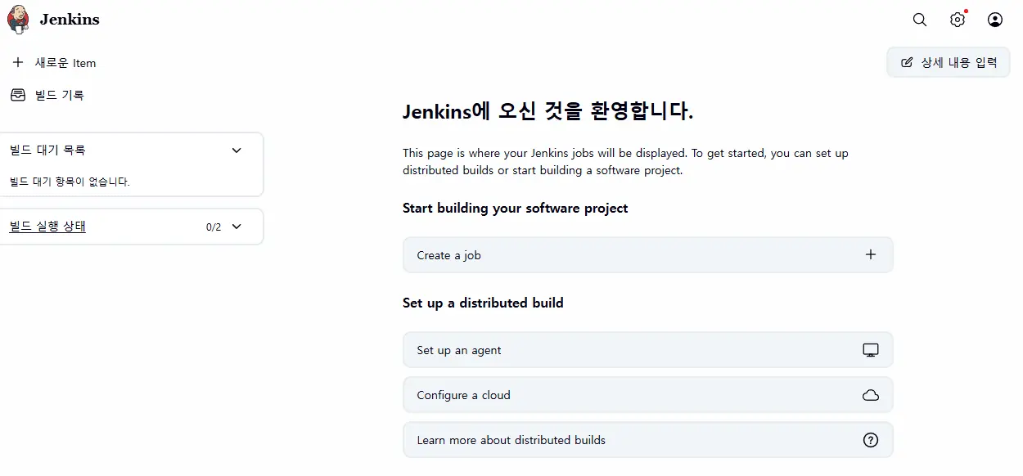Screen dimensions: 1023x476
Task: Click the plus icon on Create a job
Action: pos(870,255)
